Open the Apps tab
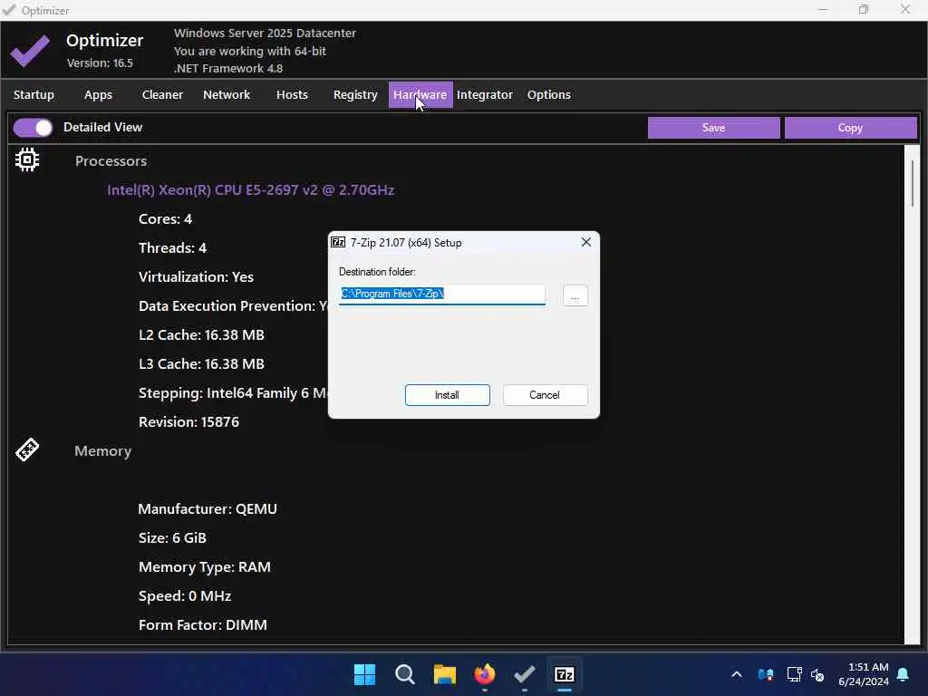 (98, 94)
